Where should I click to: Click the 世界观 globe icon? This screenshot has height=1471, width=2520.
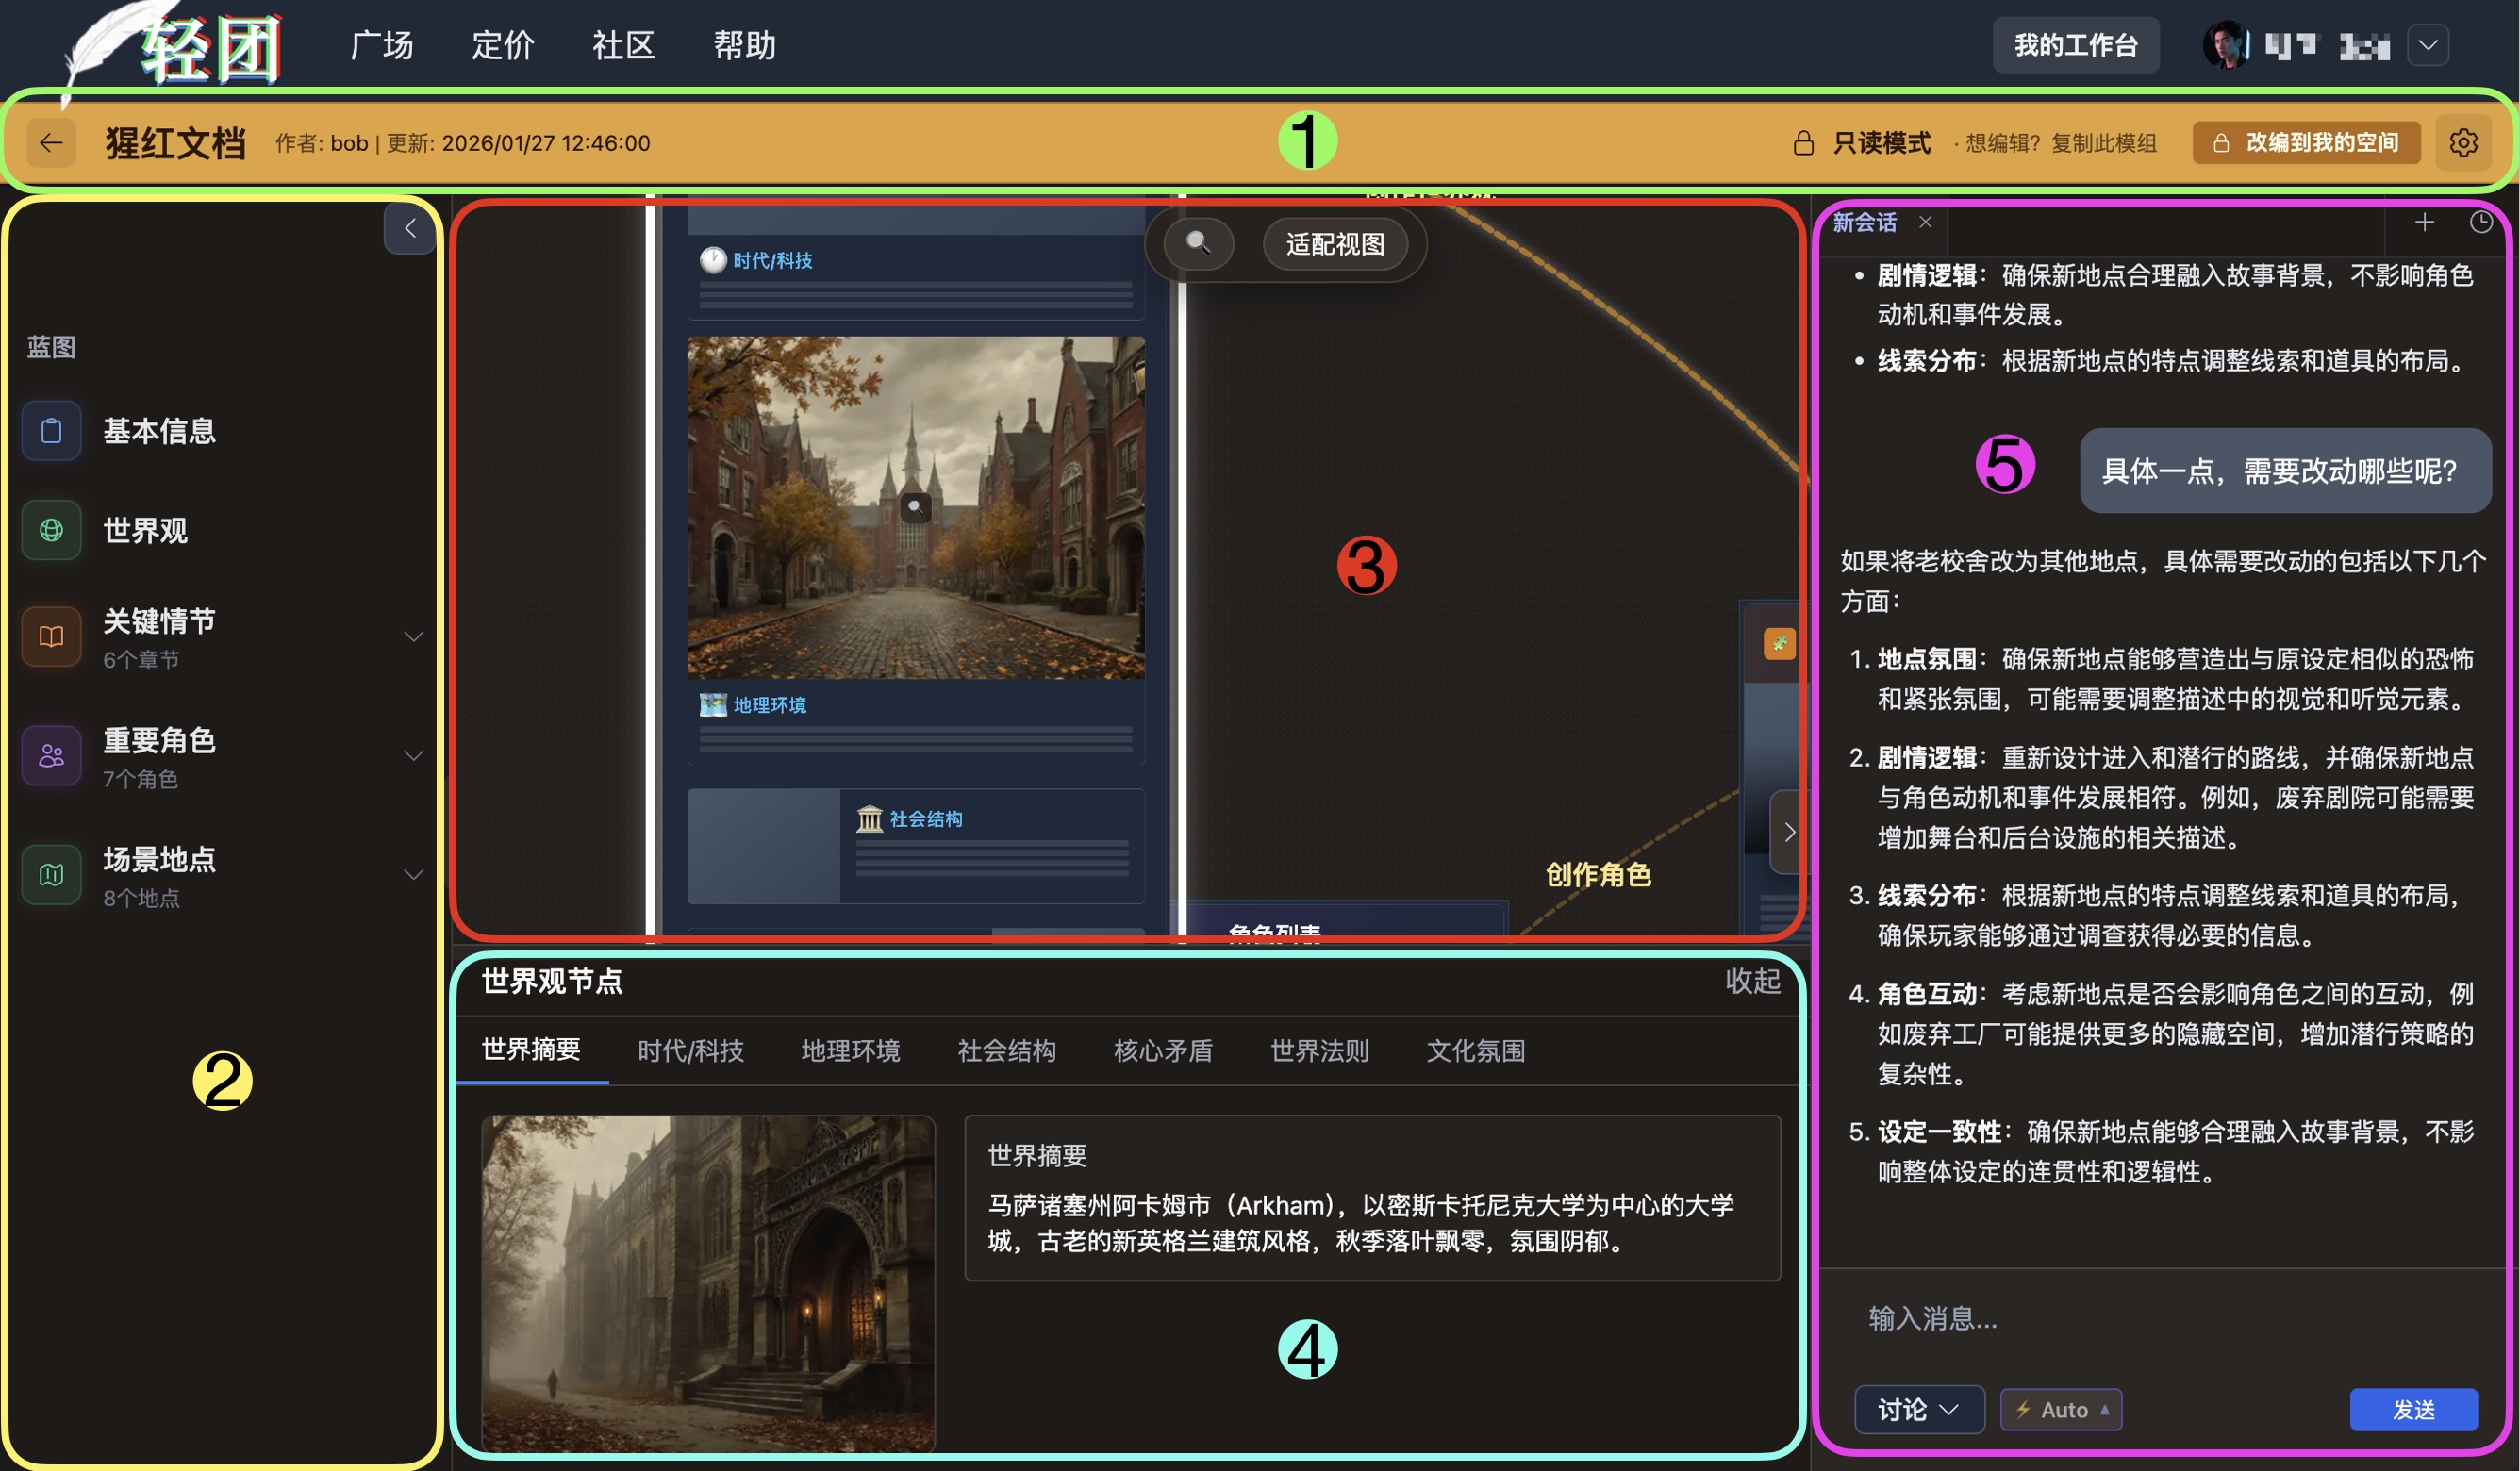(x=51, y=530)
